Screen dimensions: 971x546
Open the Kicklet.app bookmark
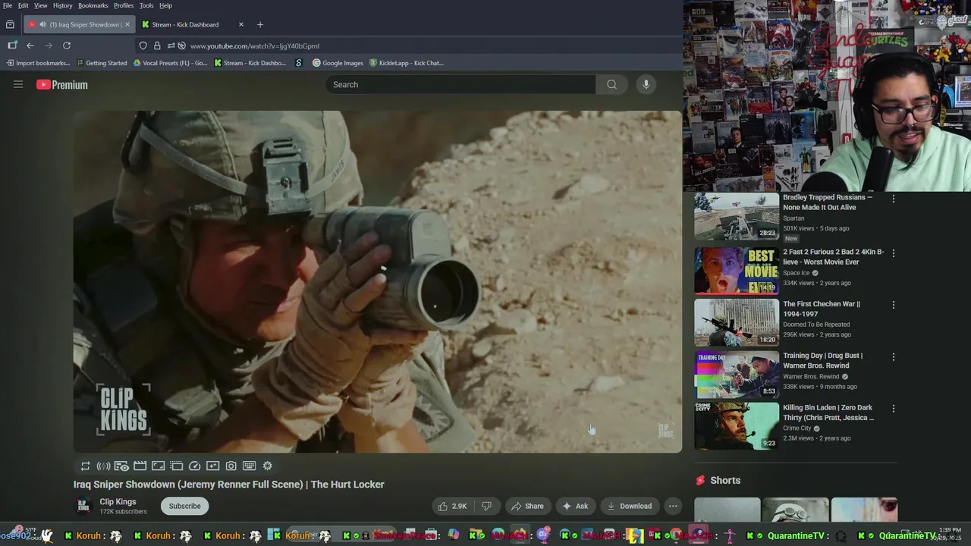tap(407, 63)
